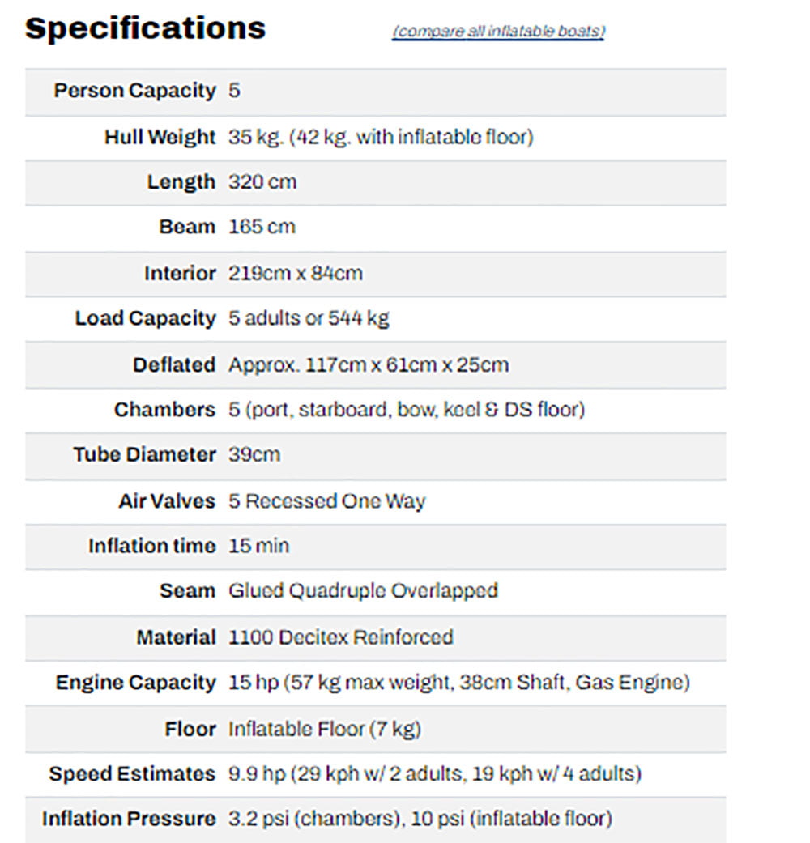Click the Deflated dimensions value

(369, 364)
